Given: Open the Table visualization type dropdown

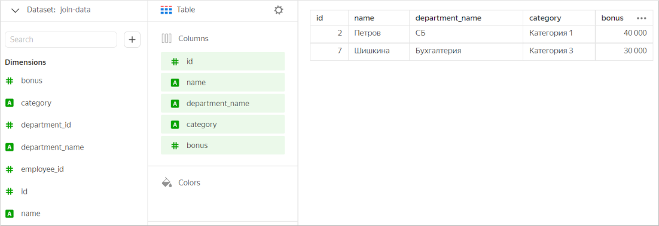Looking at the screenshot, I should tap(178, 10).
